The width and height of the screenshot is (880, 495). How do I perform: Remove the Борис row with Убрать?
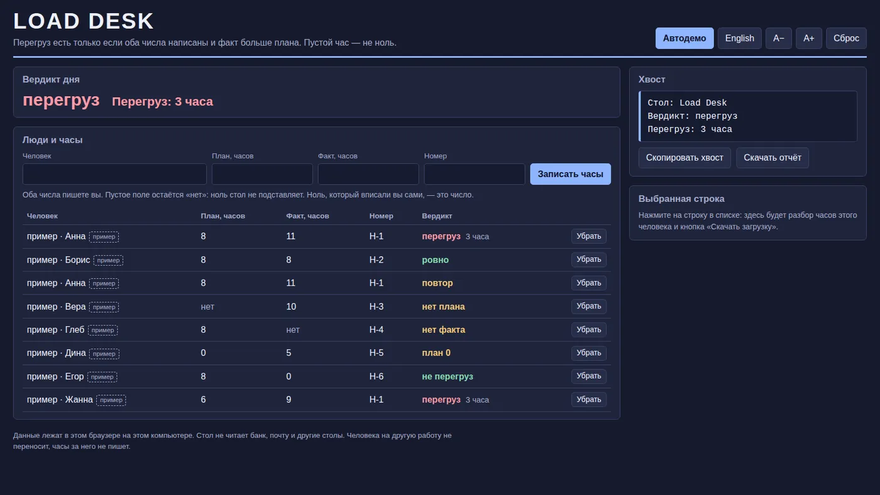click(589, 259)
